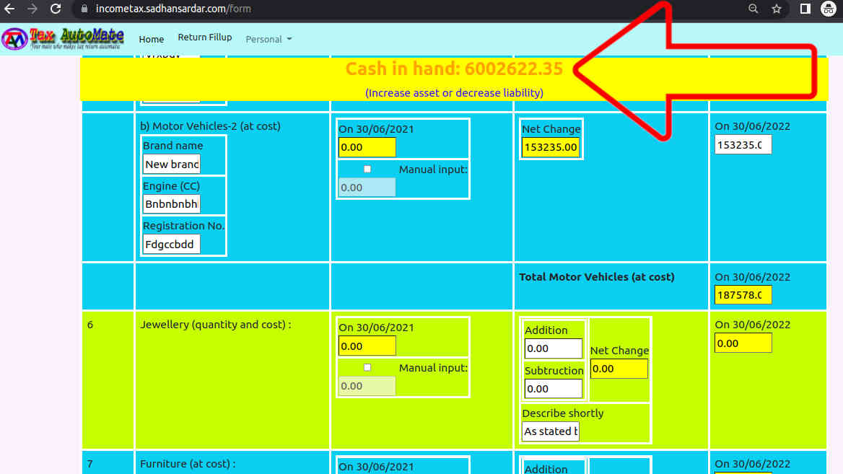Enable Manual input checkbox for Jewellery

click(x=367, y=367)
